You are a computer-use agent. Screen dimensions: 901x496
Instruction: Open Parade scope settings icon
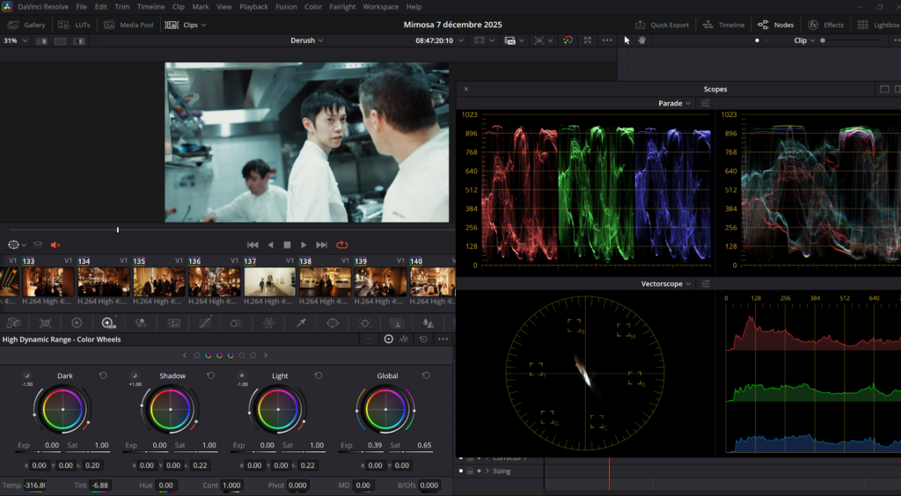tap(706, 103)
